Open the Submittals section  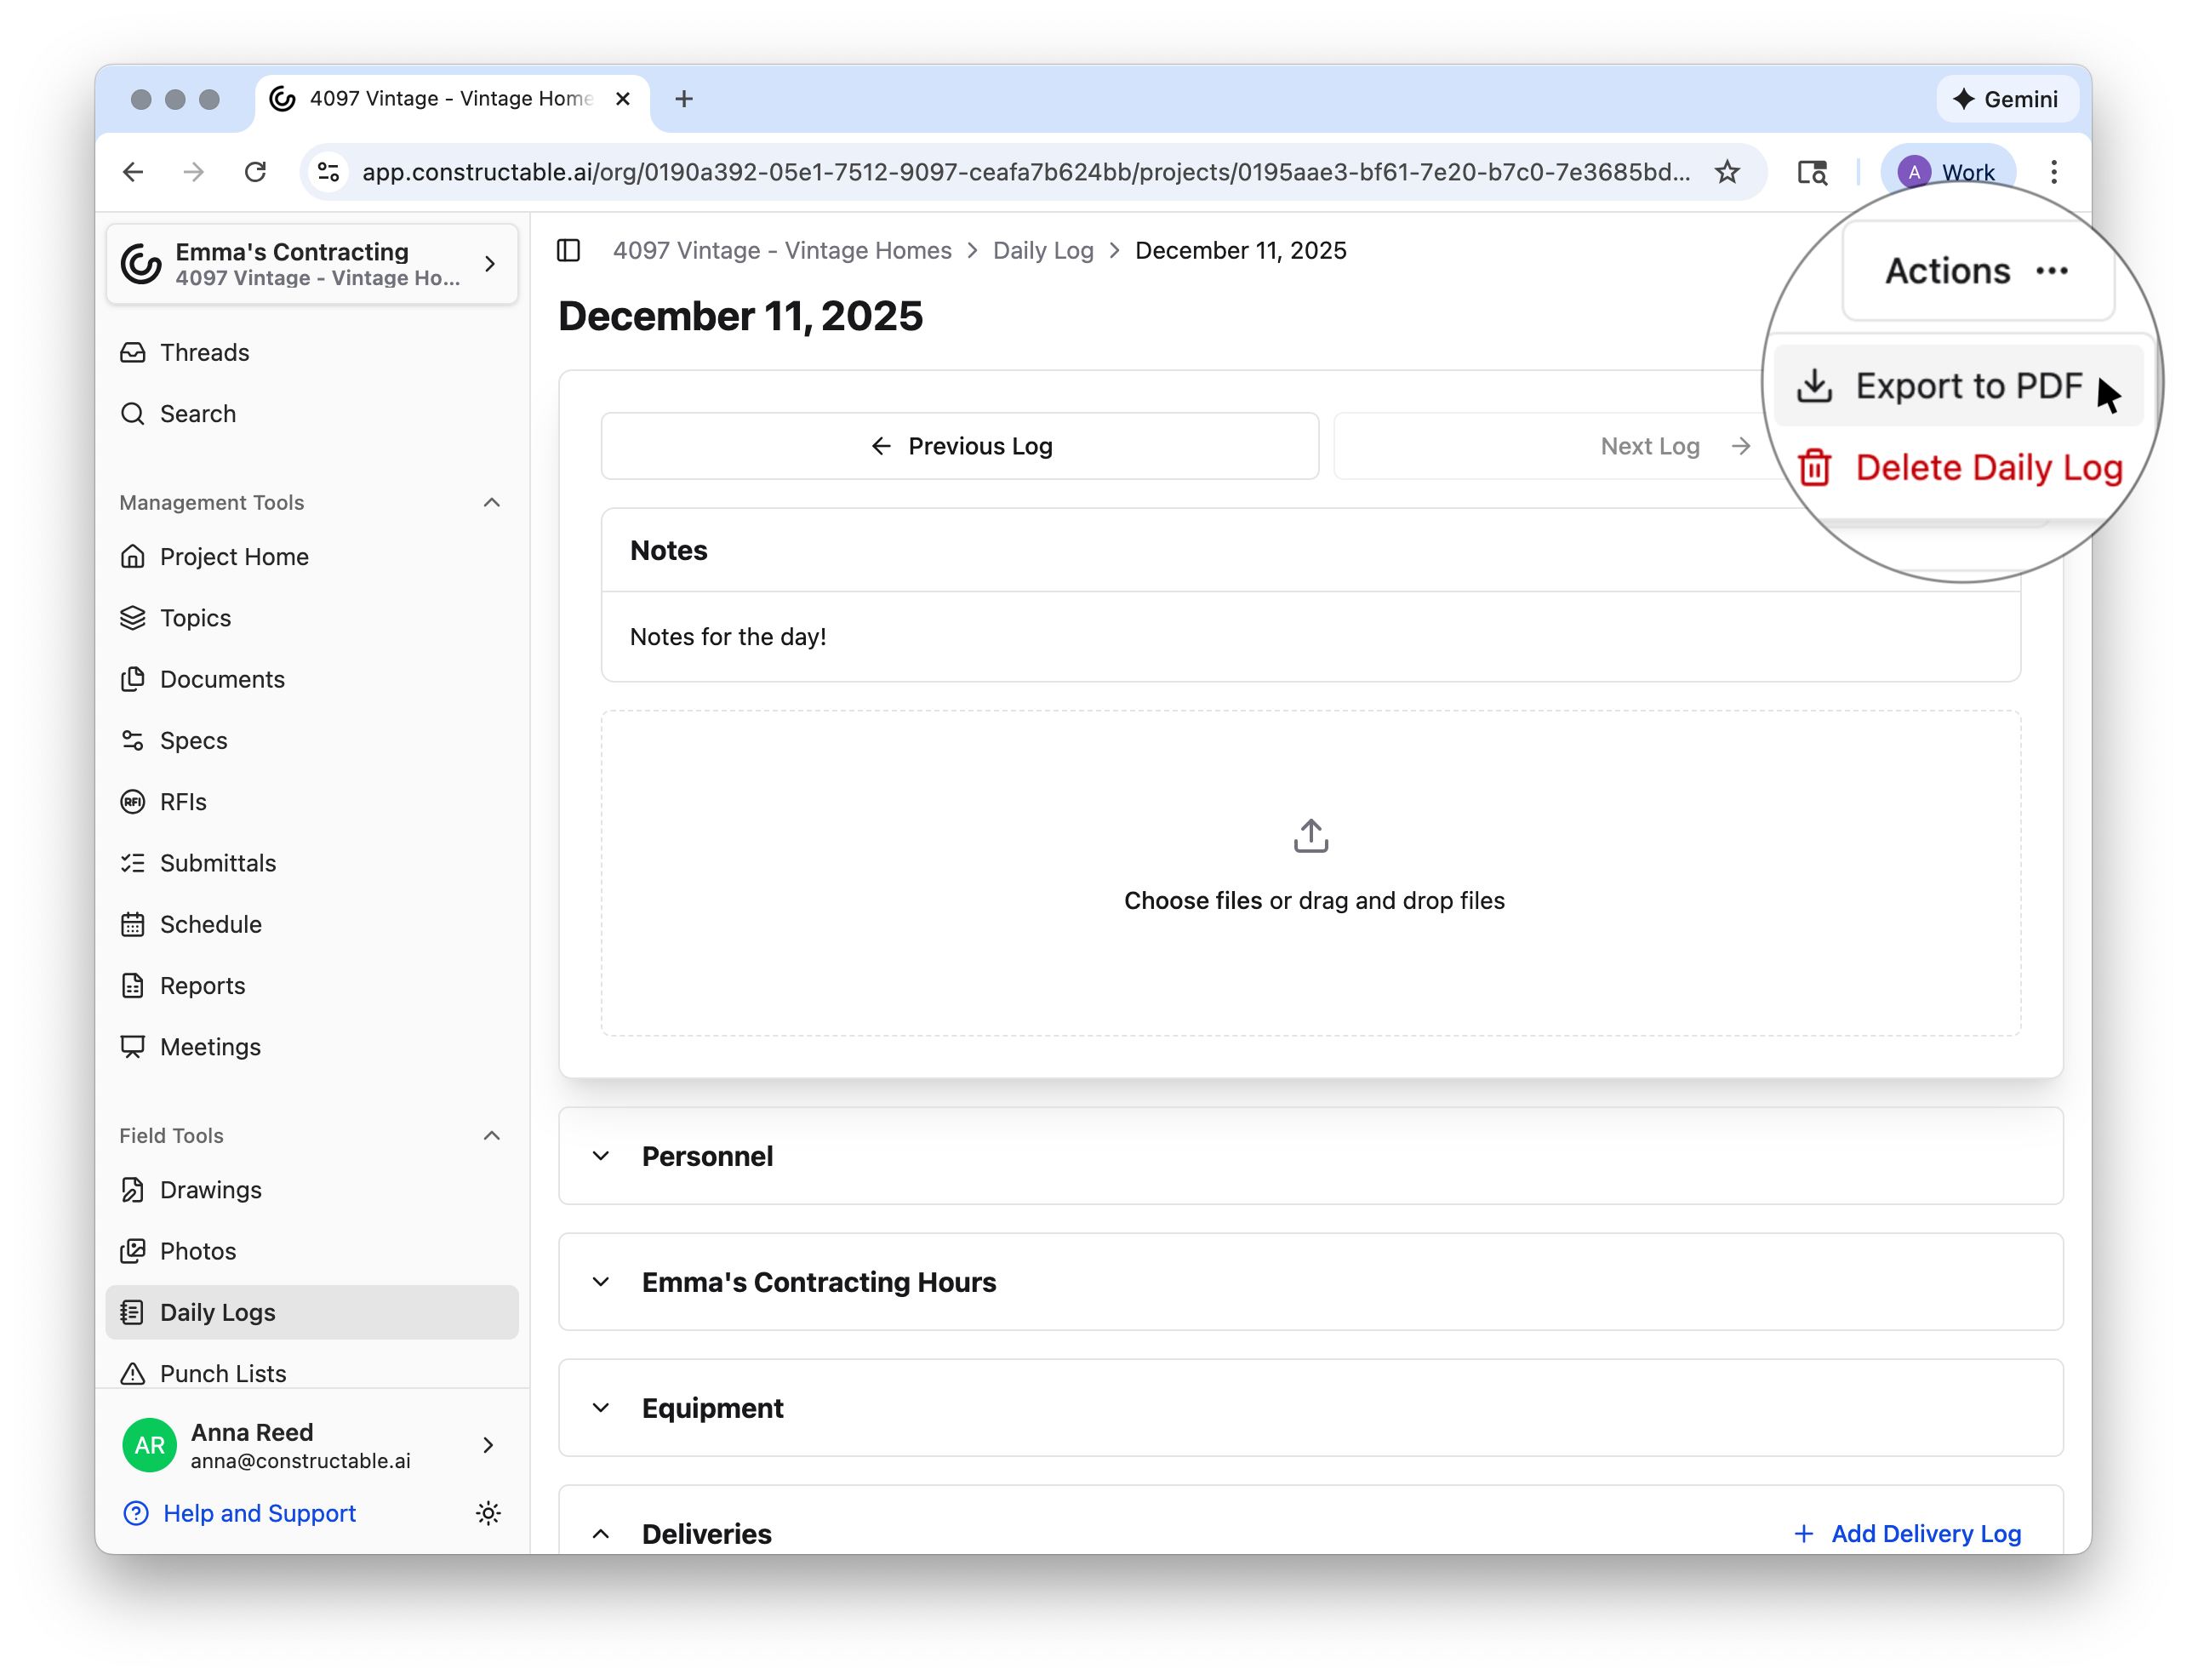(311, 862)
